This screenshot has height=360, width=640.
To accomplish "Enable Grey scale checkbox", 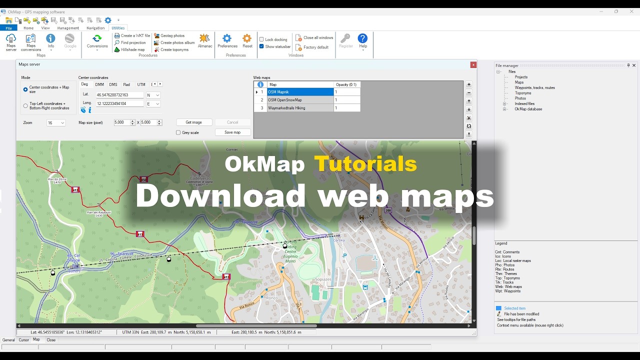I will pos(178,132).
